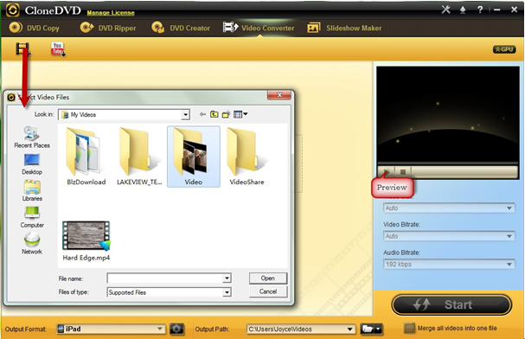525x339 pixels.
Task: Click the Open button in dialog
Action: tap(268, 278)
